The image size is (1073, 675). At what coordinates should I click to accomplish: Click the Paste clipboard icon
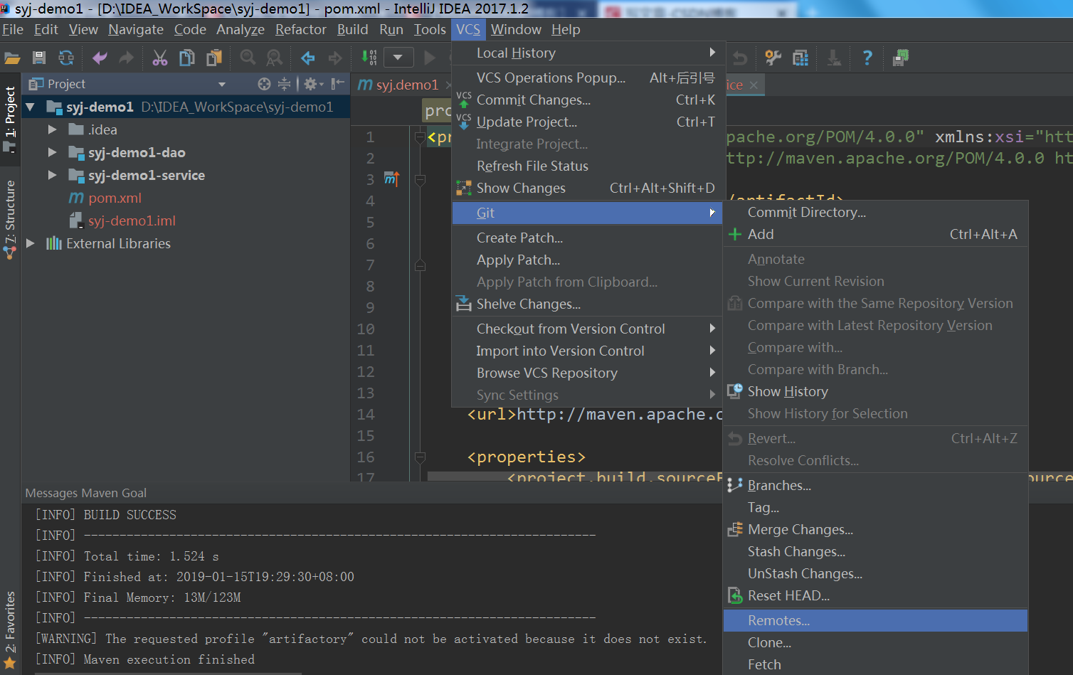coord(213,58)
